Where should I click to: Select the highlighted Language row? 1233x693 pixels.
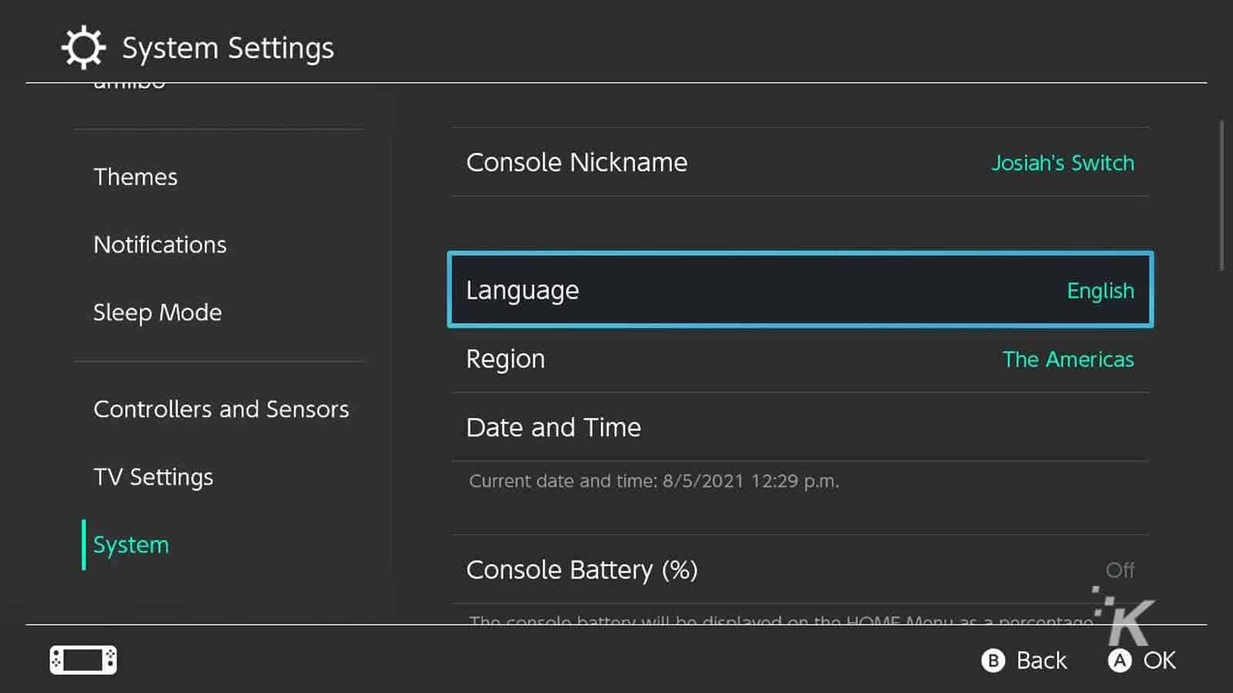tap(799, 290)
